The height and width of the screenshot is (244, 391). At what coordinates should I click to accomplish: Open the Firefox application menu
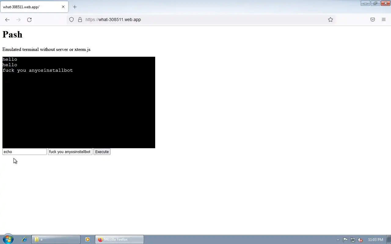coord(384,20)
